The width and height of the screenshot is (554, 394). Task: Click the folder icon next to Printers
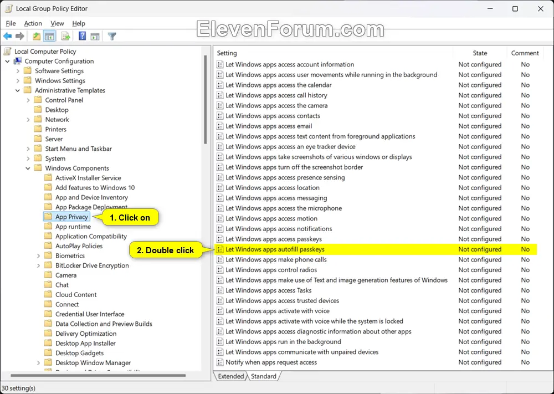(38, 129)
